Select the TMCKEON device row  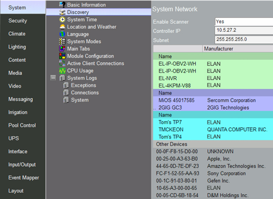[213, 129]
